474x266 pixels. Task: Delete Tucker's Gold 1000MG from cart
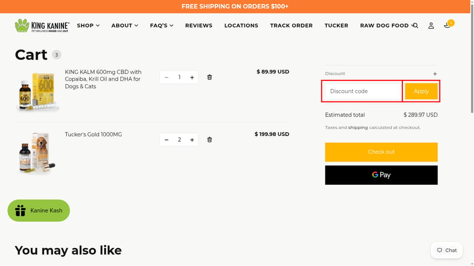[209, 139]
